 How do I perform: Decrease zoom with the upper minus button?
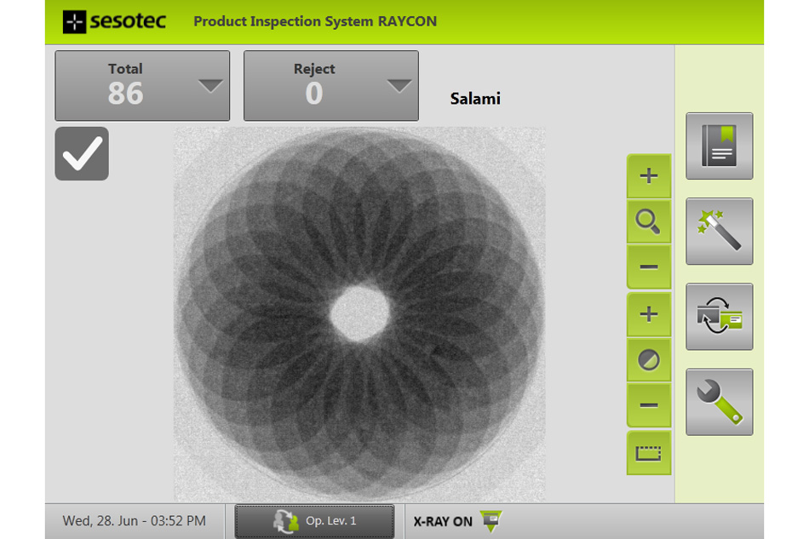pyautogui.click(x=648, y=267)
